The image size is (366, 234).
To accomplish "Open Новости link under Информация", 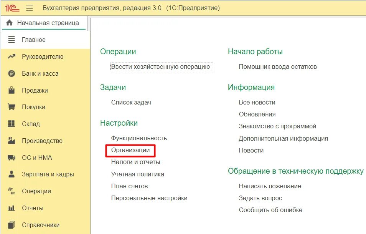I will [x=251, y=150].
